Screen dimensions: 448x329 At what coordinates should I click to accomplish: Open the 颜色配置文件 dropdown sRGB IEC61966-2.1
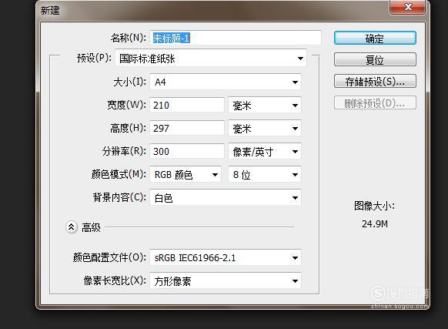coord(226,258)
